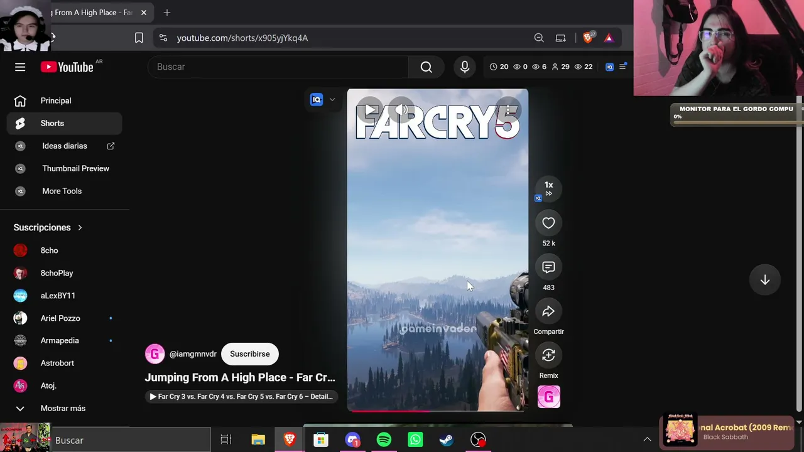
Task: Click the install app icon in address bar
Action: 561,38
